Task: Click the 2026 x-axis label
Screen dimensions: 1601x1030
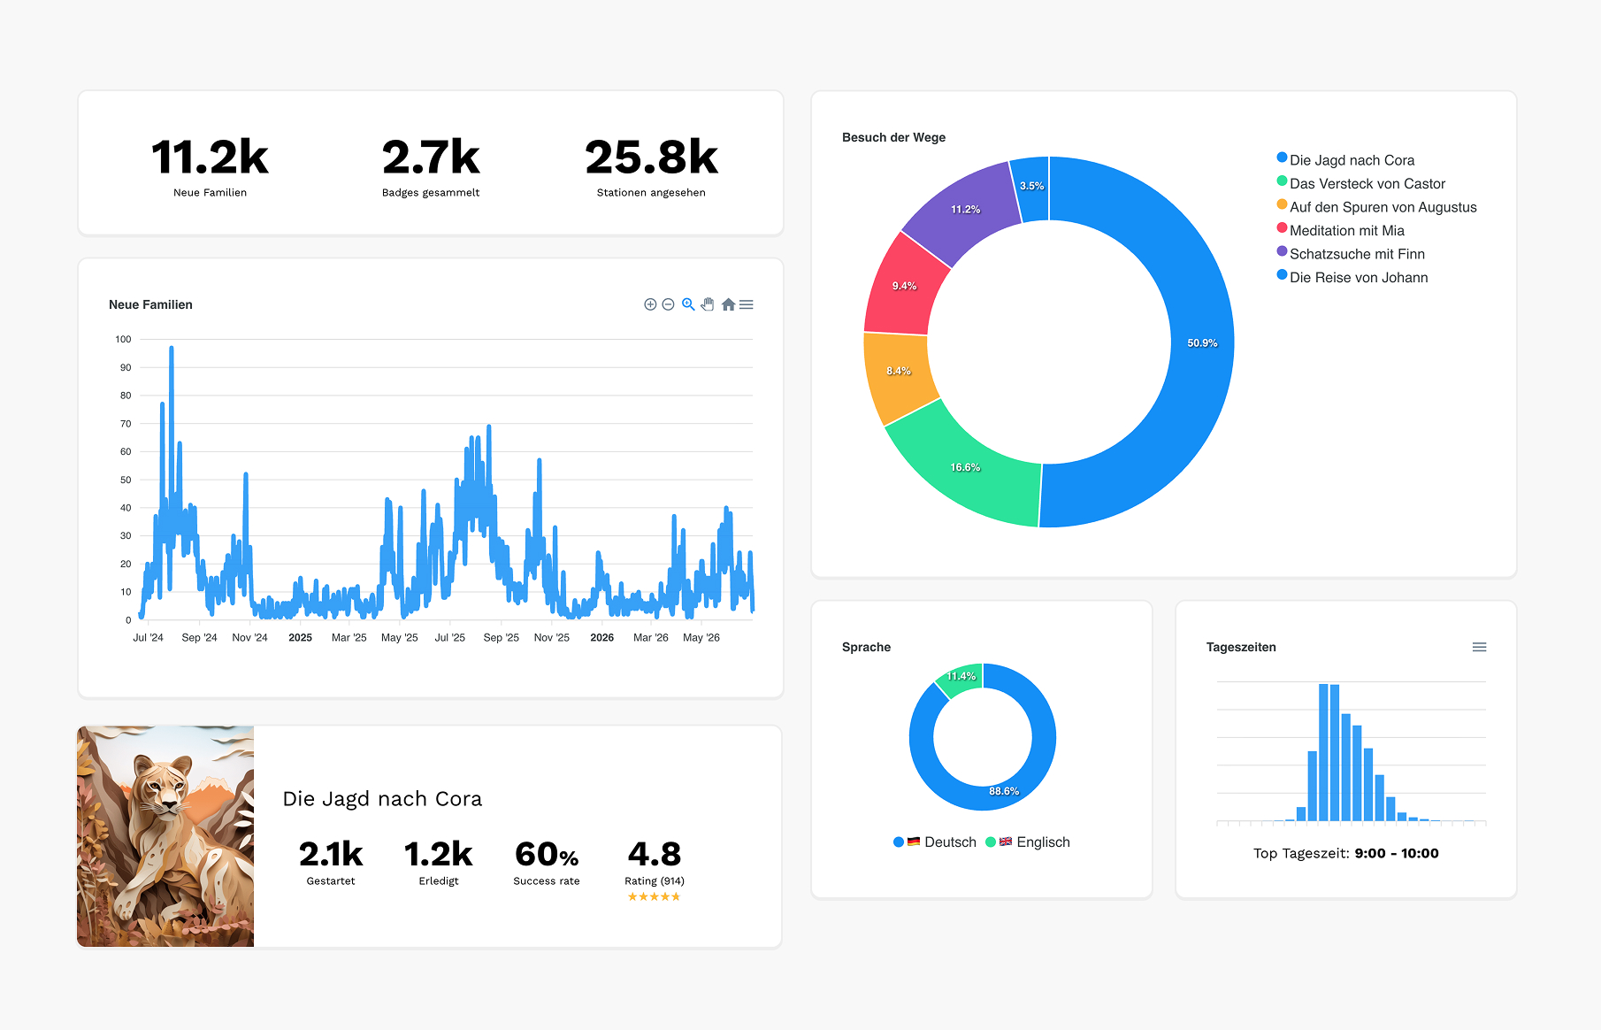Action: point(601,637)
